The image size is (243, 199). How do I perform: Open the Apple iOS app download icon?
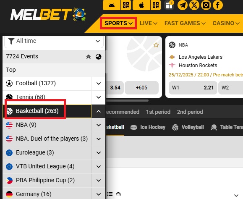click(x=141, y=5)
